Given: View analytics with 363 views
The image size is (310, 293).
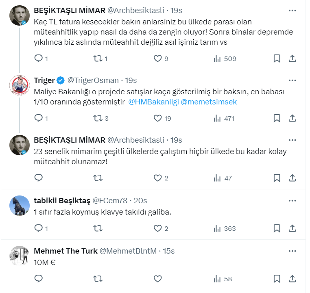Looking at the screenshot, I should (x=225, y=228).
